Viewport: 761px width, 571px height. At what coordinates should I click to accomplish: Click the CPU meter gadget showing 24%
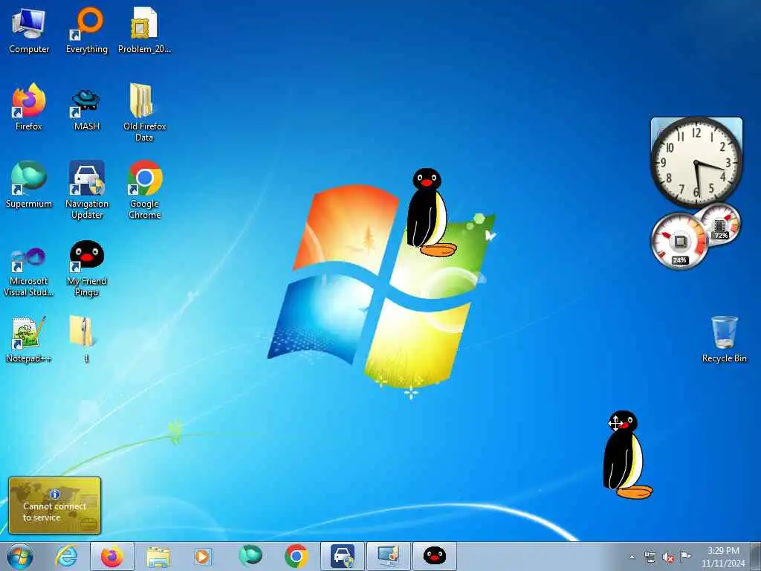(x=679, y=242)
